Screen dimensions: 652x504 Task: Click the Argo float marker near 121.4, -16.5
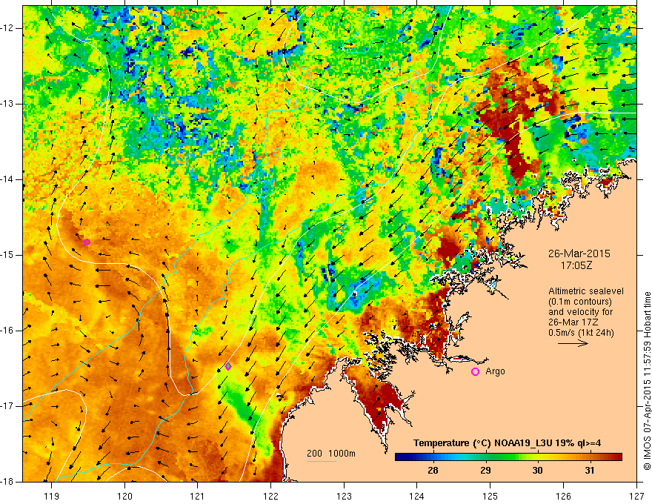click(x=228, y=366)
